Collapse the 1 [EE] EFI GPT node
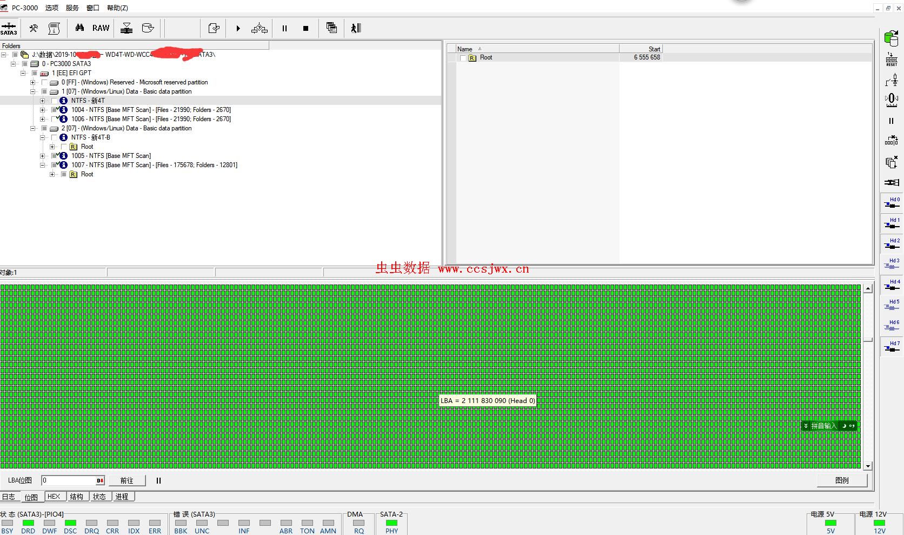Viewport: 904px width, 535px height. coord(23,73)
